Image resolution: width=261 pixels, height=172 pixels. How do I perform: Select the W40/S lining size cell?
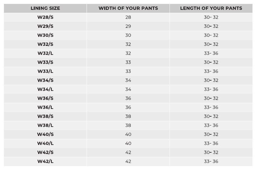coord(45,134)
